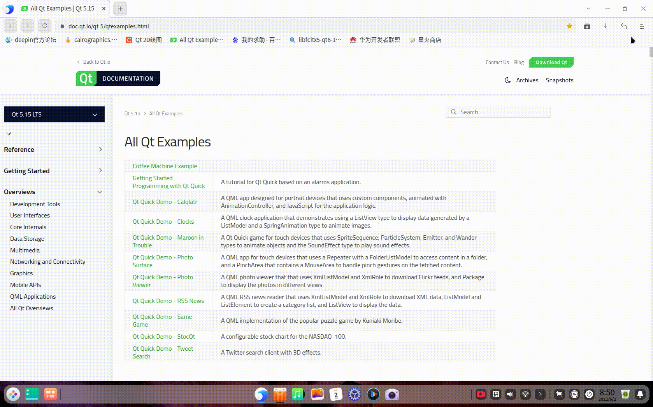Open Development Tools in the sidebar
The height and width of the screenshot is (407, 653).
35,204
